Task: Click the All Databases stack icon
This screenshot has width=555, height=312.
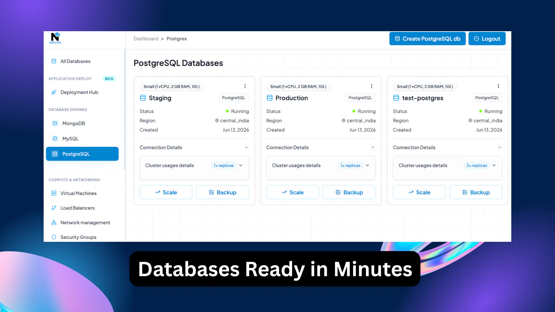Action: pyautogui.click(x=54, y=61)
